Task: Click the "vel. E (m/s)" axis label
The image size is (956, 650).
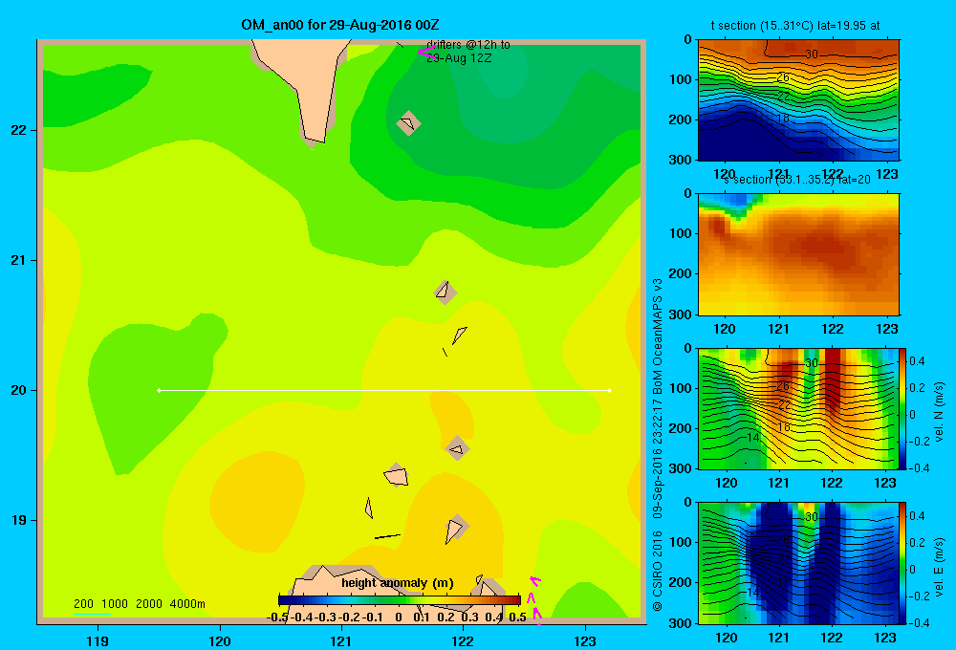Action: (939, 567)
